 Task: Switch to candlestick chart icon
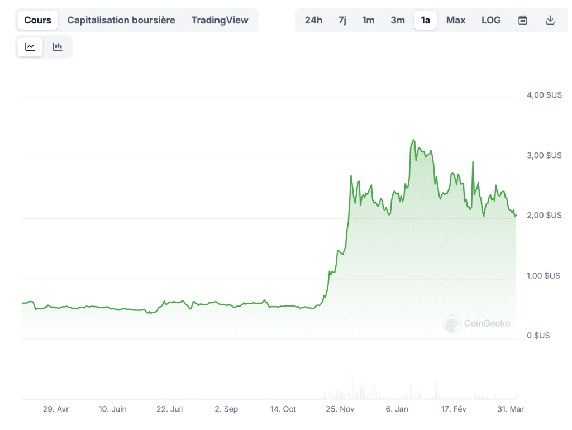click(x=58, y=47)
